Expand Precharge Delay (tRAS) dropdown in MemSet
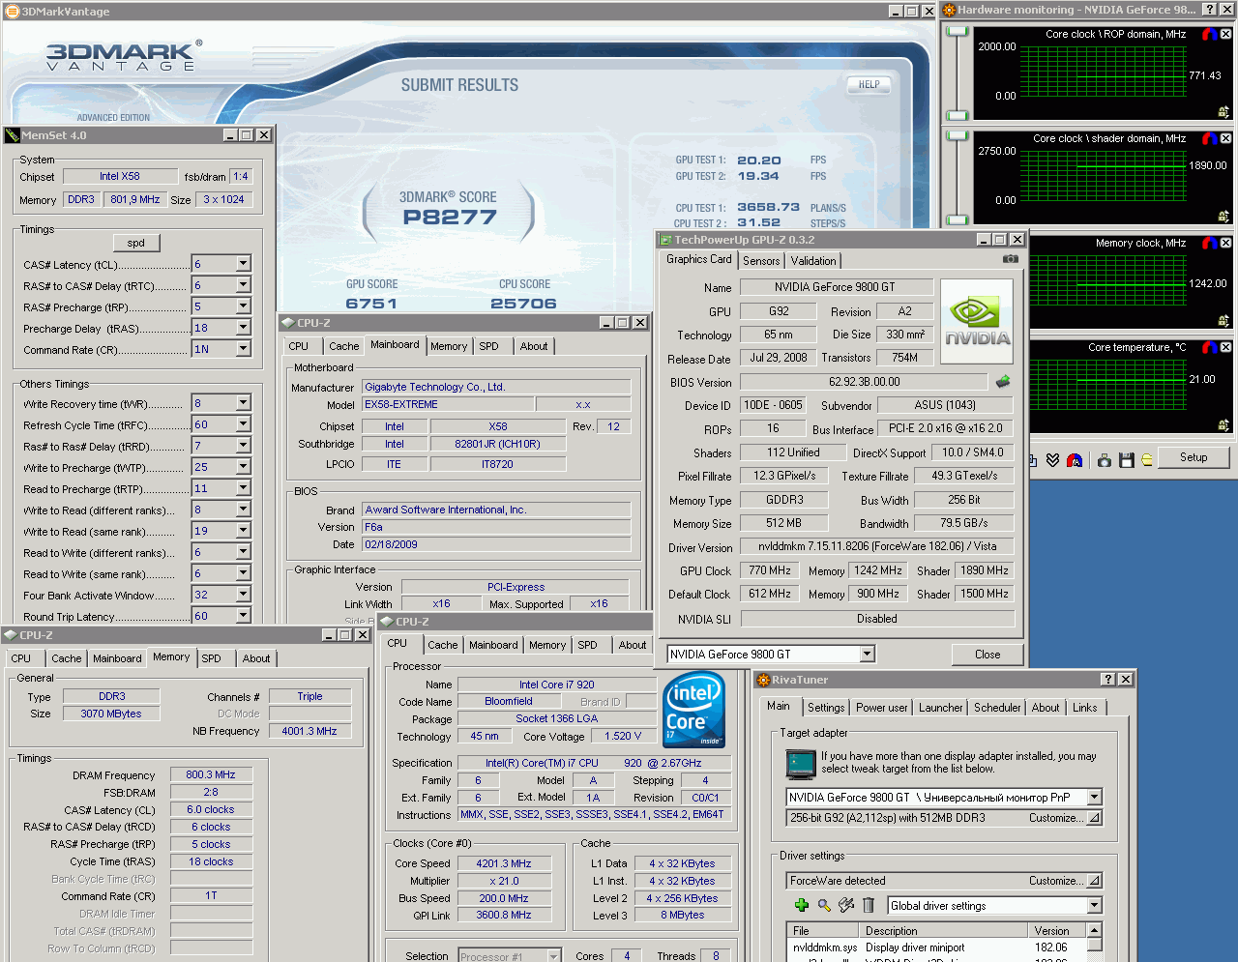 pyautogui.click(x=243, y=328)
